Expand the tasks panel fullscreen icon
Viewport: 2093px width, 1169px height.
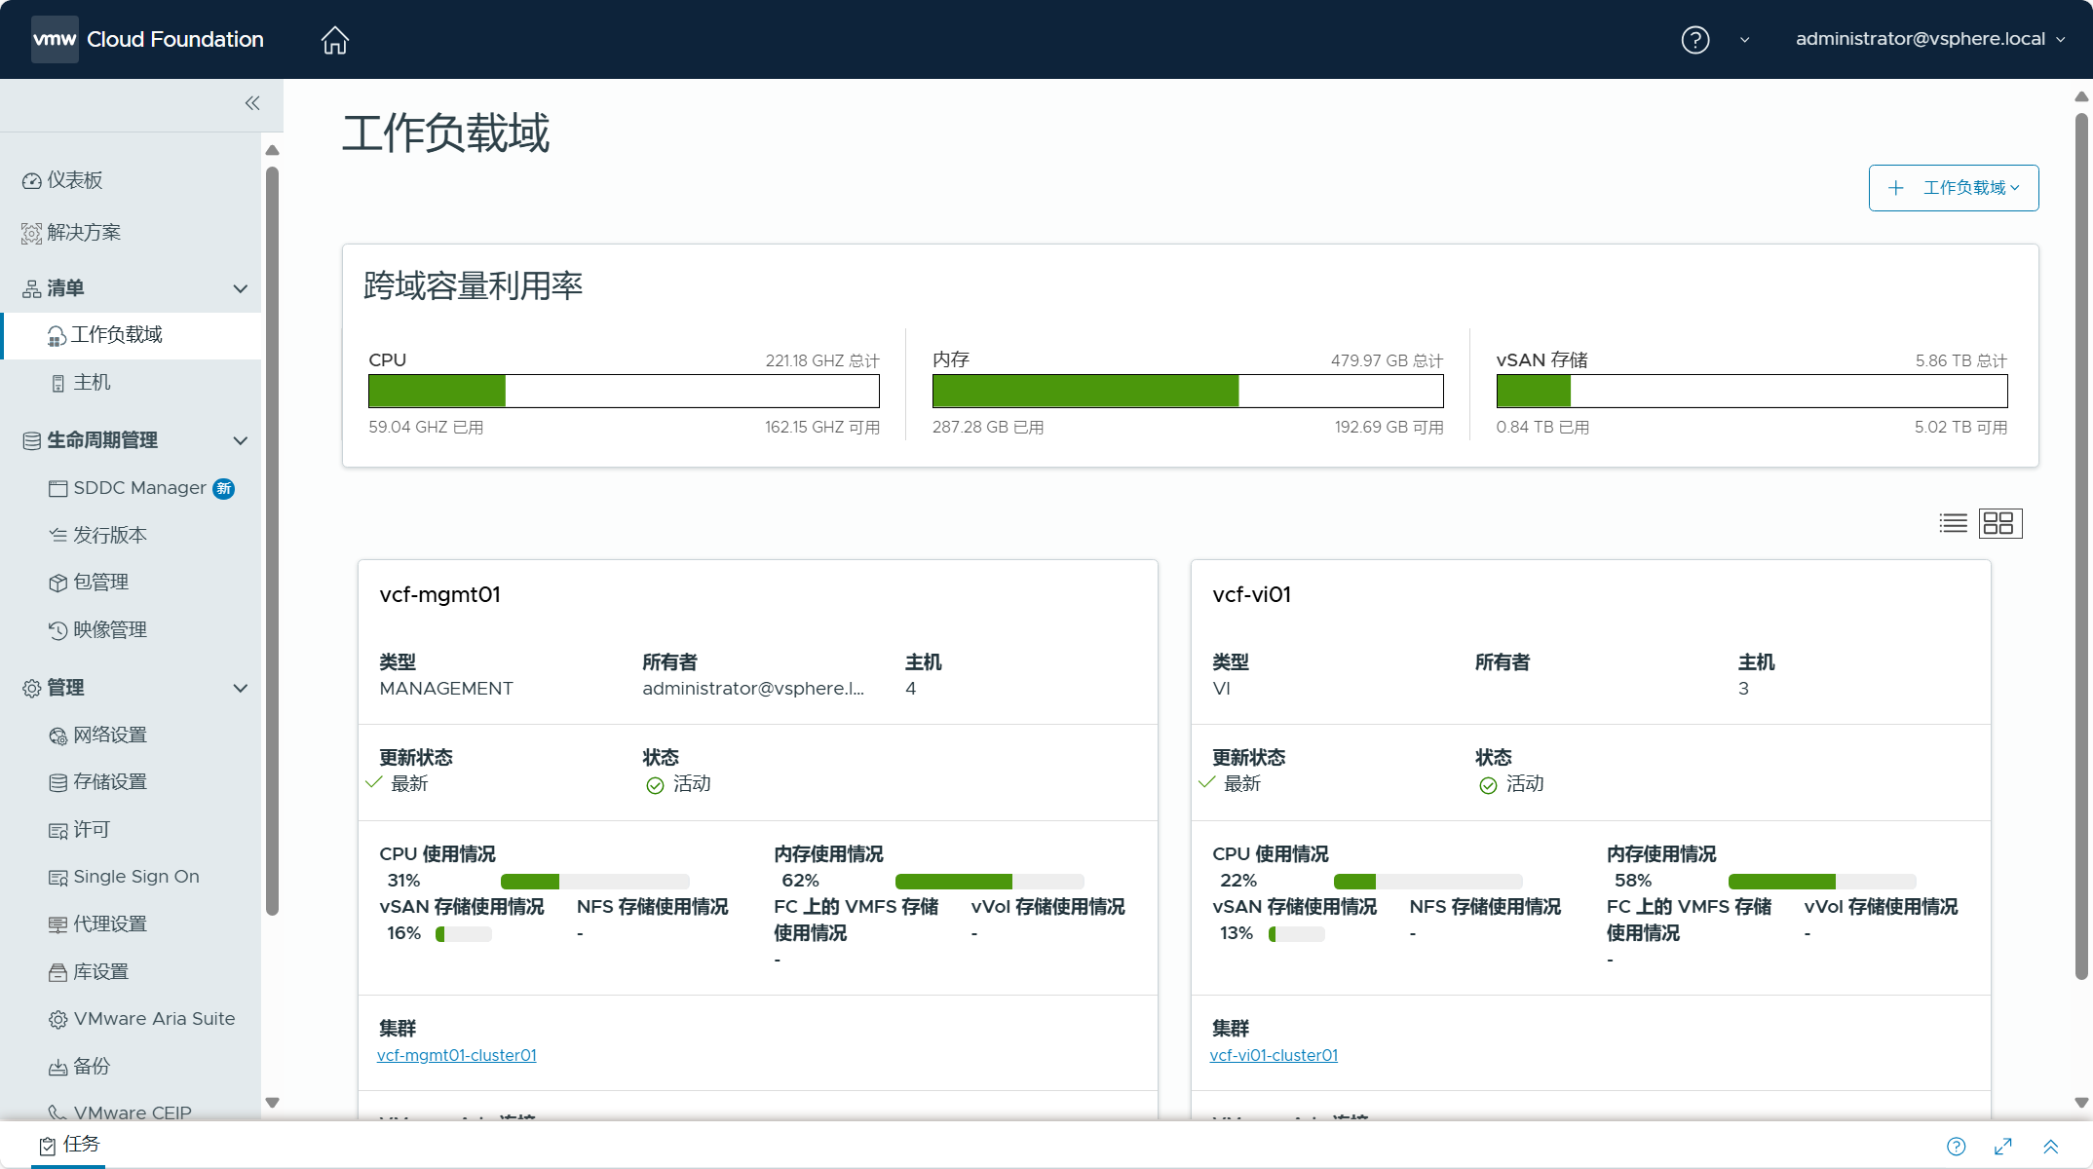(x=2002, y=1147)
